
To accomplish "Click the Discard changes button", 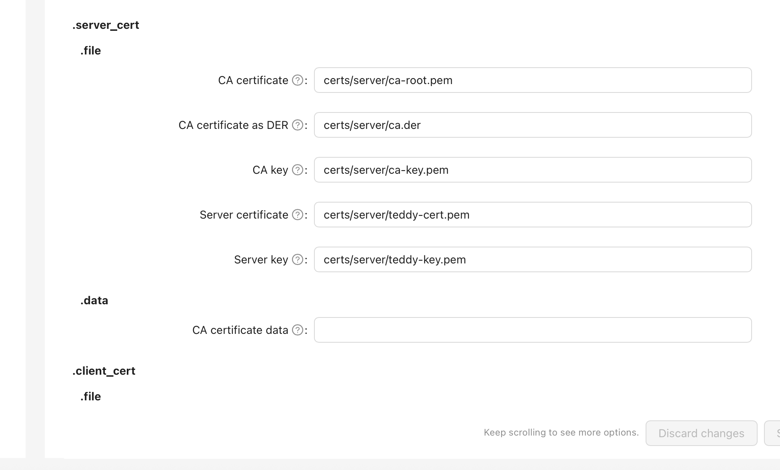I will click(x=701, y=433).
